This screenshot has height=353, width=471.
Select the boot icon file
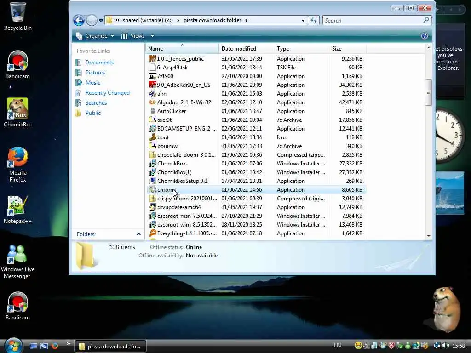click(163, 137)
